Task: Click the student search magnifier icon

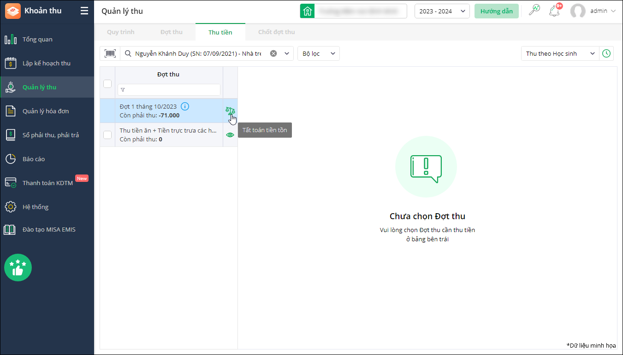Action: 128,53
